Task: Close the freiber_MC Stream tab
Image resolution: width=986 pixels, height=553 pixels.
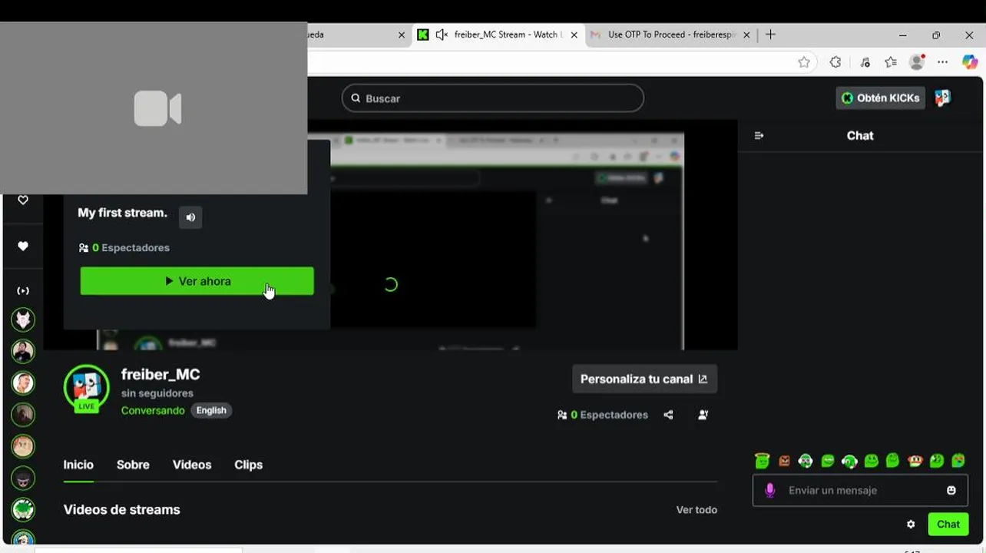Action: tap(574, 35)
